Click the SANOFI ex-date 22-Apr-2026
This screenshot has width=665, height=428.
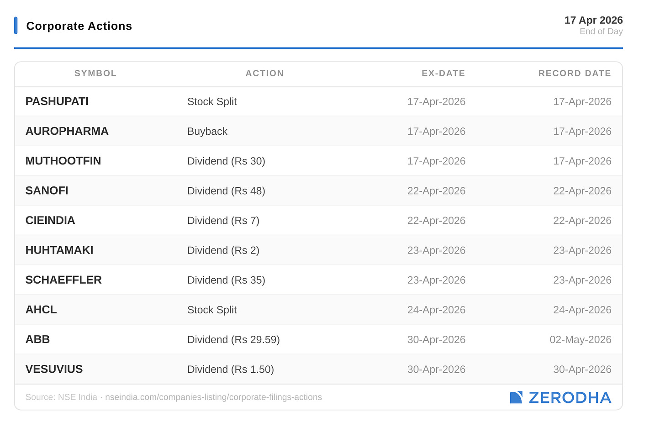(x=436, y=191)
